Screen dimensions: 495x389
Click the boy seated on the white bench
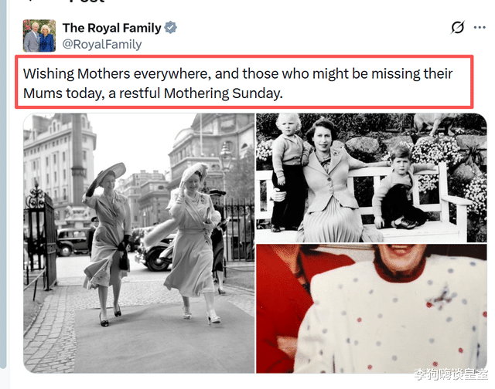[x=398, y=188]
